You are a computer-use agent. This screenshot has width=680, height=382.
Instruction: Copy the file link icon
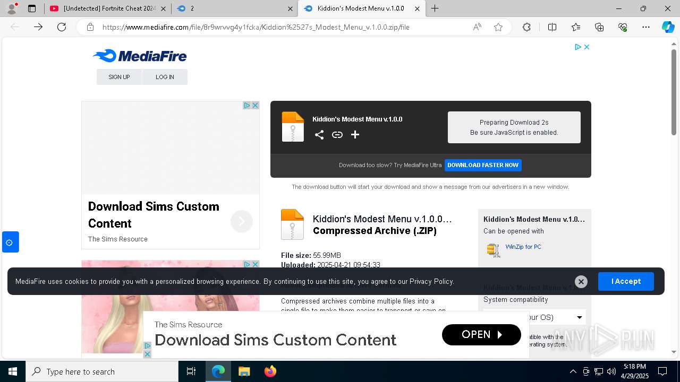point(337,135)
